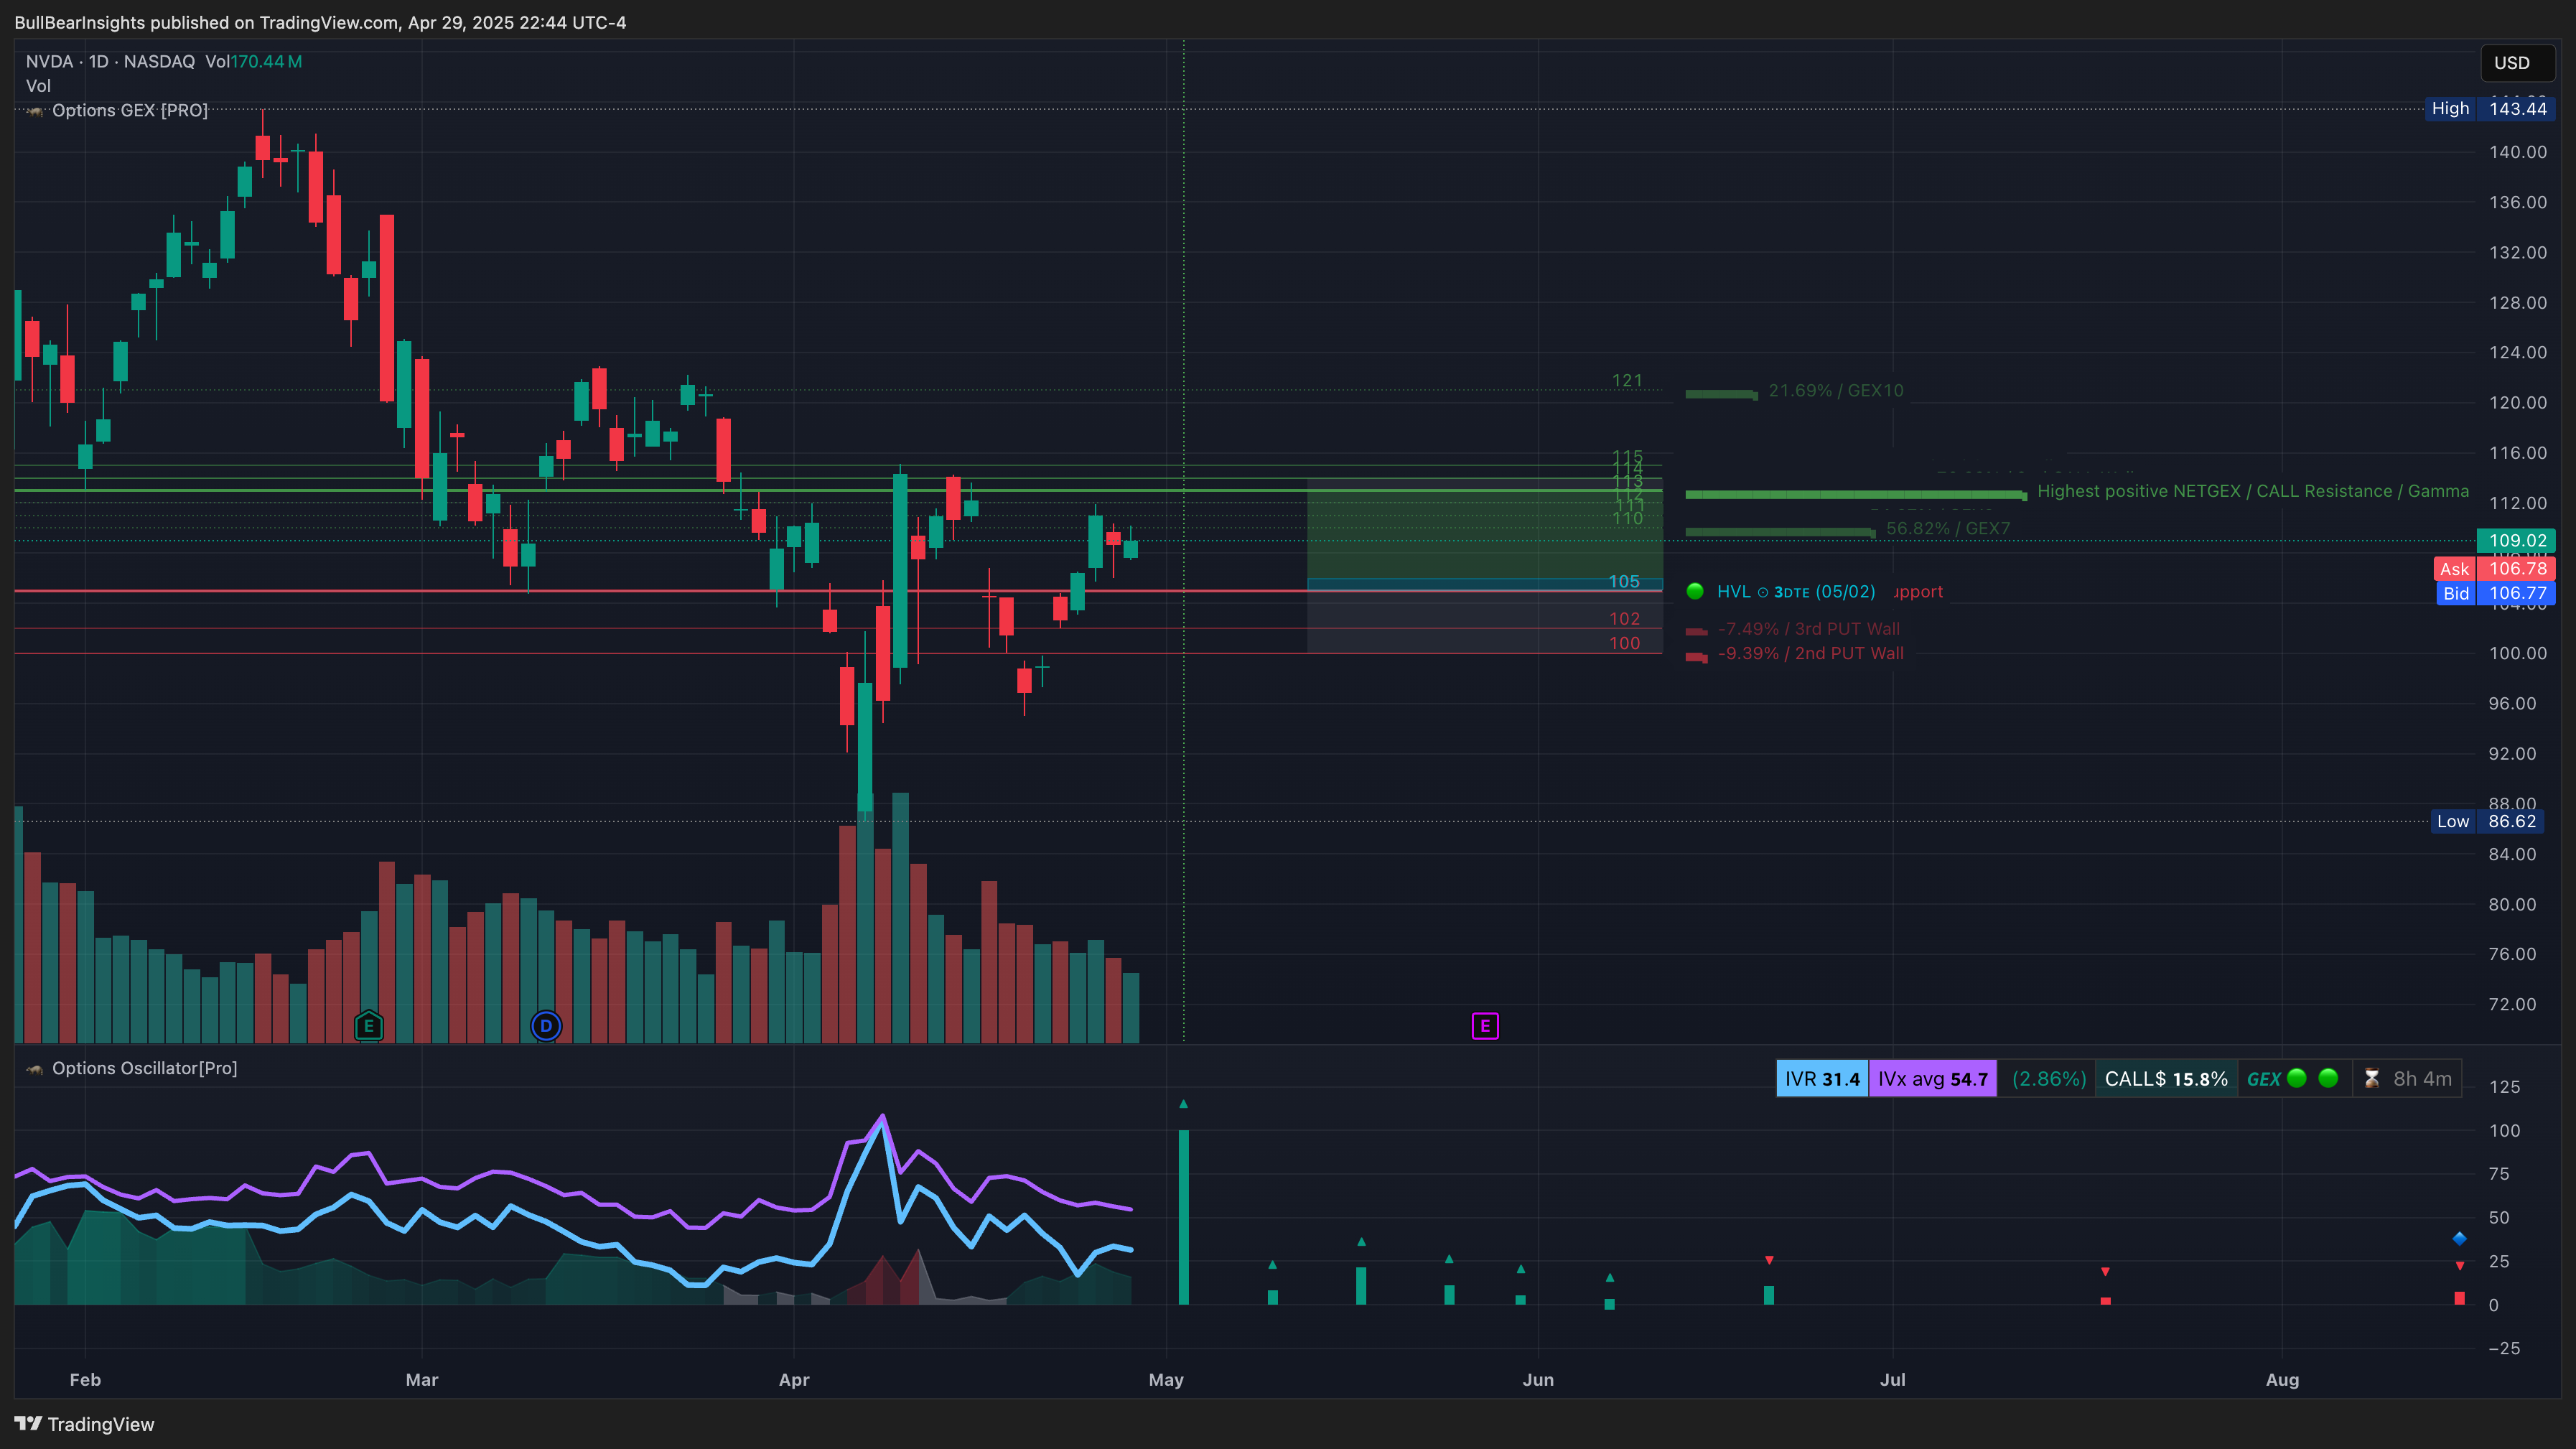Click the tall green oscillator bar in May
Image resolution: width=2576 pixels, height=1449 pixels.
[x=1184, y=1217]
